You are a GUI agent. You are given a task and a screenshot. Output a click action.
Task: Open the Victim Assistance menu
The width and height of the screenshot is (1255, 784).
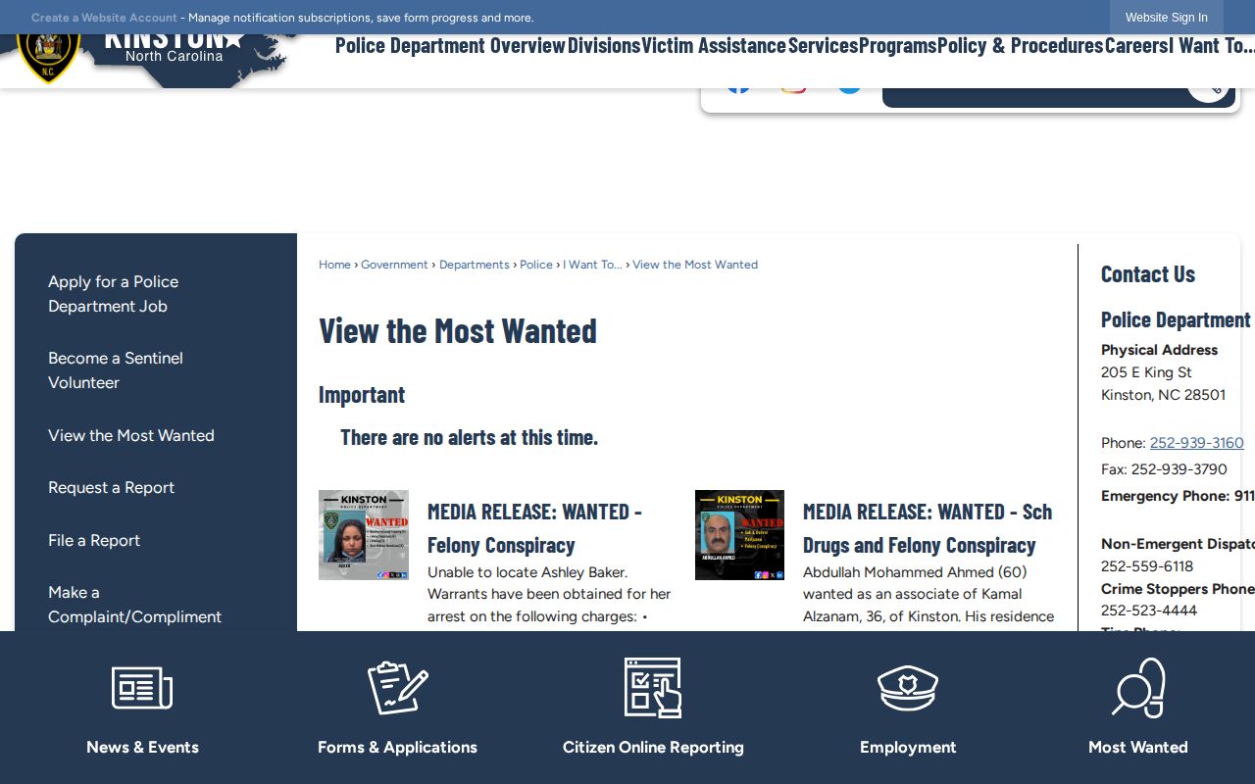pos(714,45)
